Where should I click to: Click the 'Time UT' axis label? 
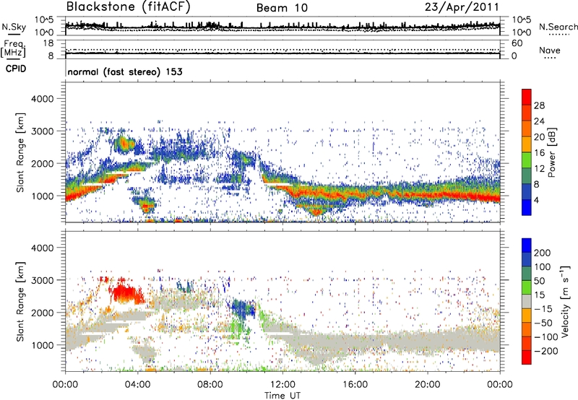coord(282,396)
